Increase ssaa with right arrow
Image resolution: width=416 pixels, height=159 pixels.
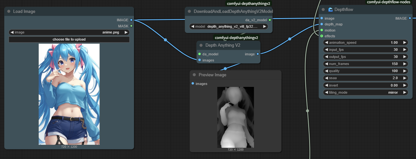click(x=404, y=78)
